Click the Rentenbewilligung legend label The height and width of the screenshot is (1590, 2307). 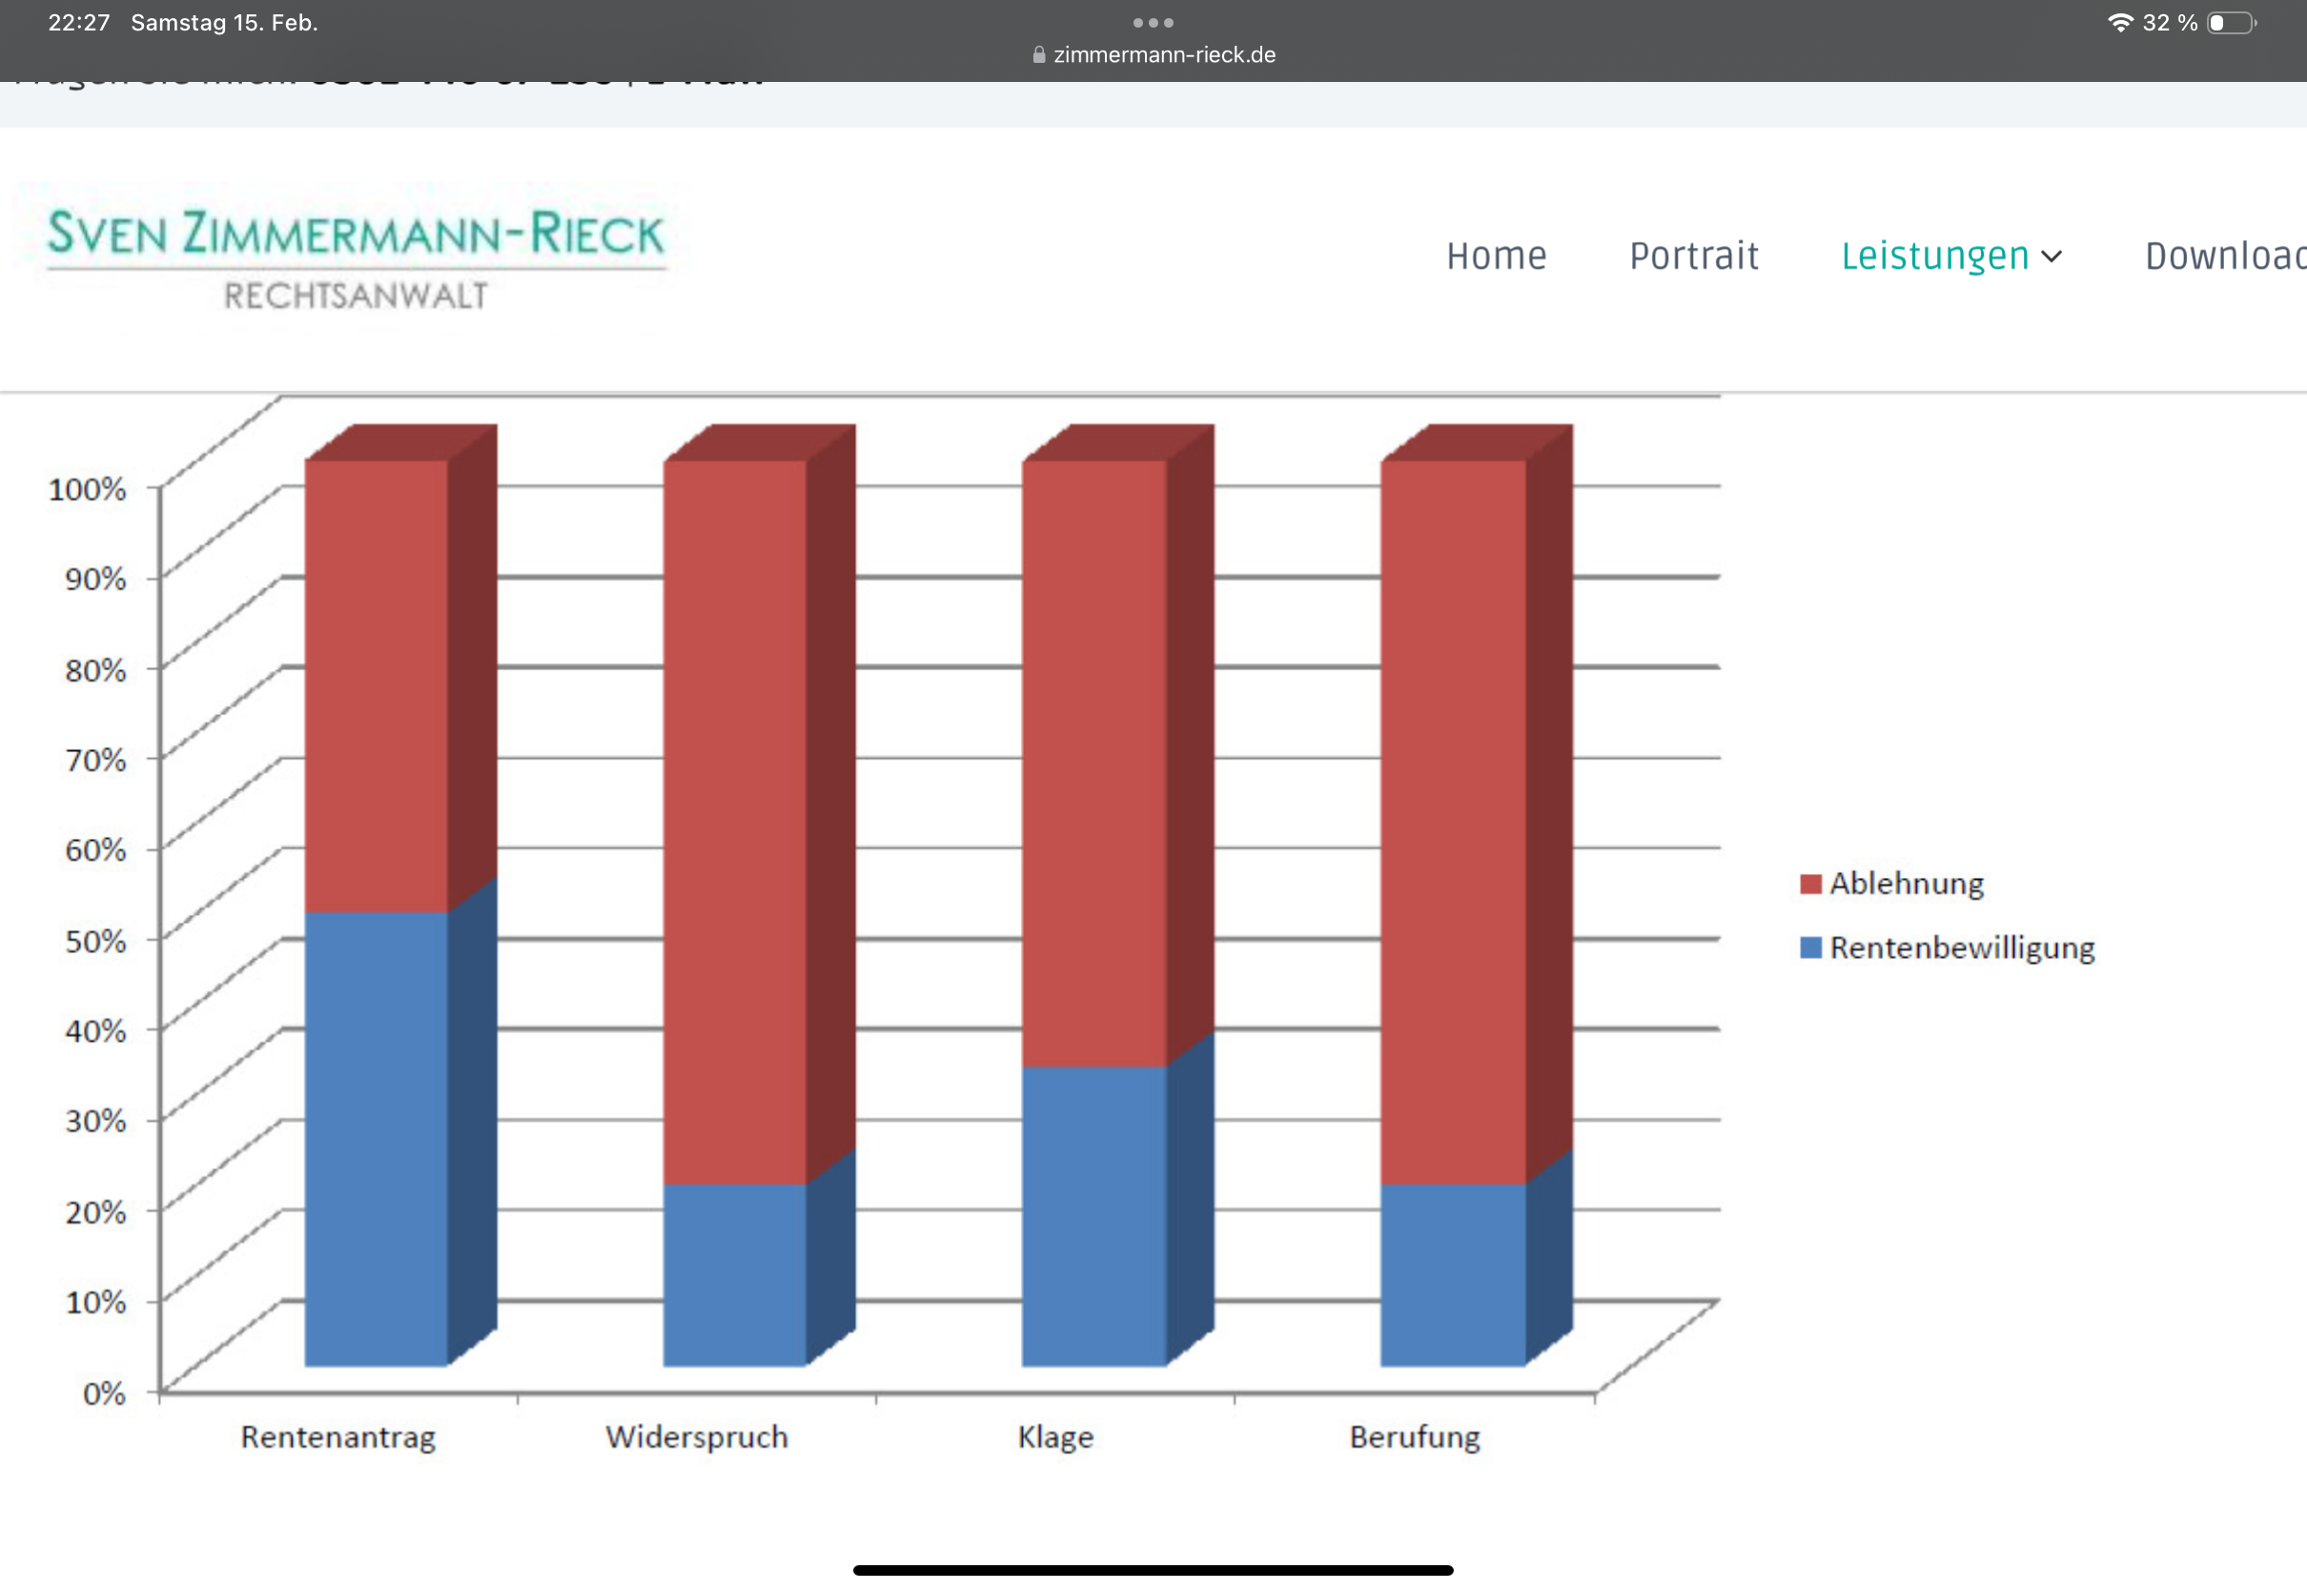tap(1961, 948)
